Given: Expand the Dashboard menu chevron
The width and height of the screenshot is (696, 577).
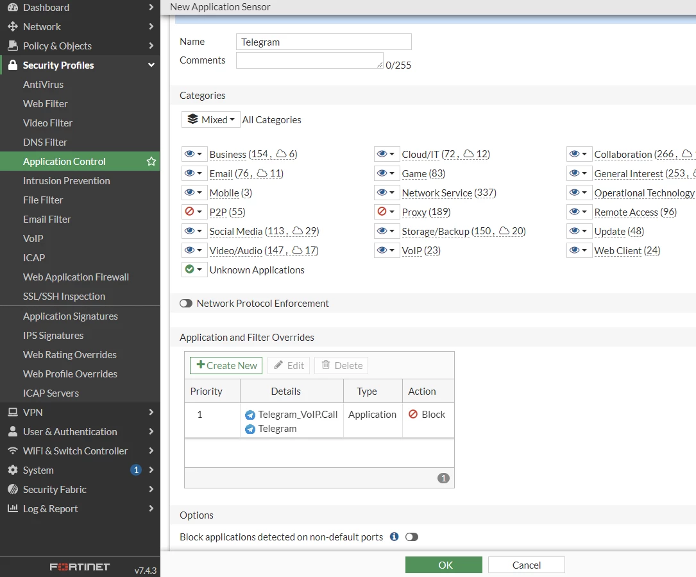Looking at the screenshot, I should (x=151, y=7).
